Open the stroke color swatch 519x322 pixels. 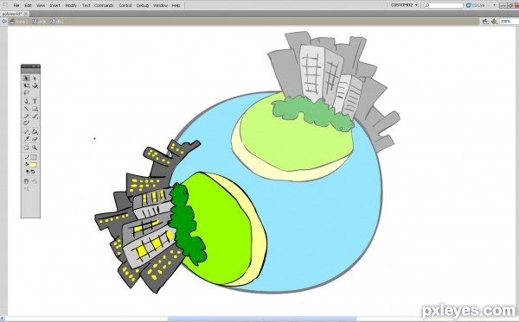(x=34, y=157)
